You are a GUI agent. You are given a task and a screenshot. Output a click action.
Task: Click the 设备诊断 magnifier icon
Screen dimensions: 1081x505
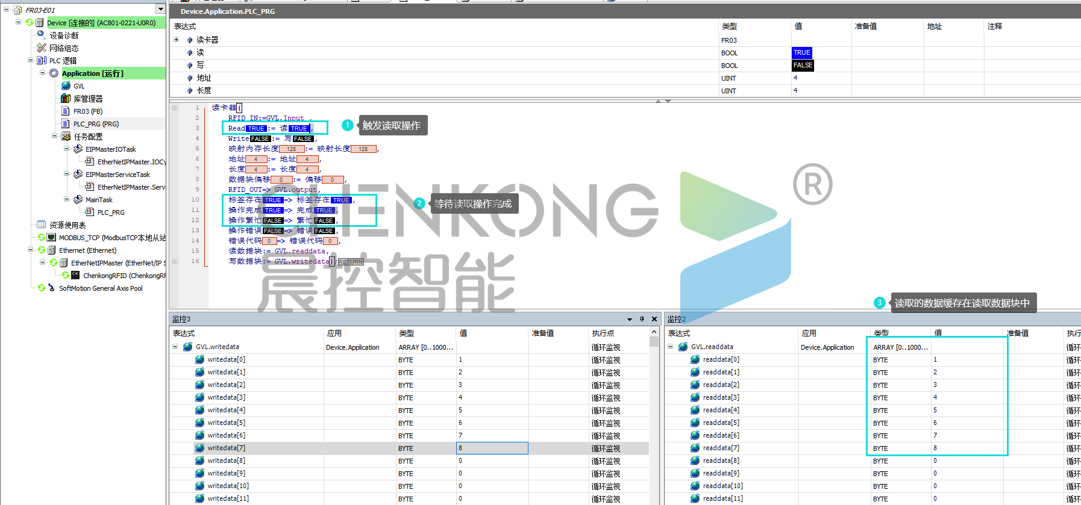click(x=42, y=35)
